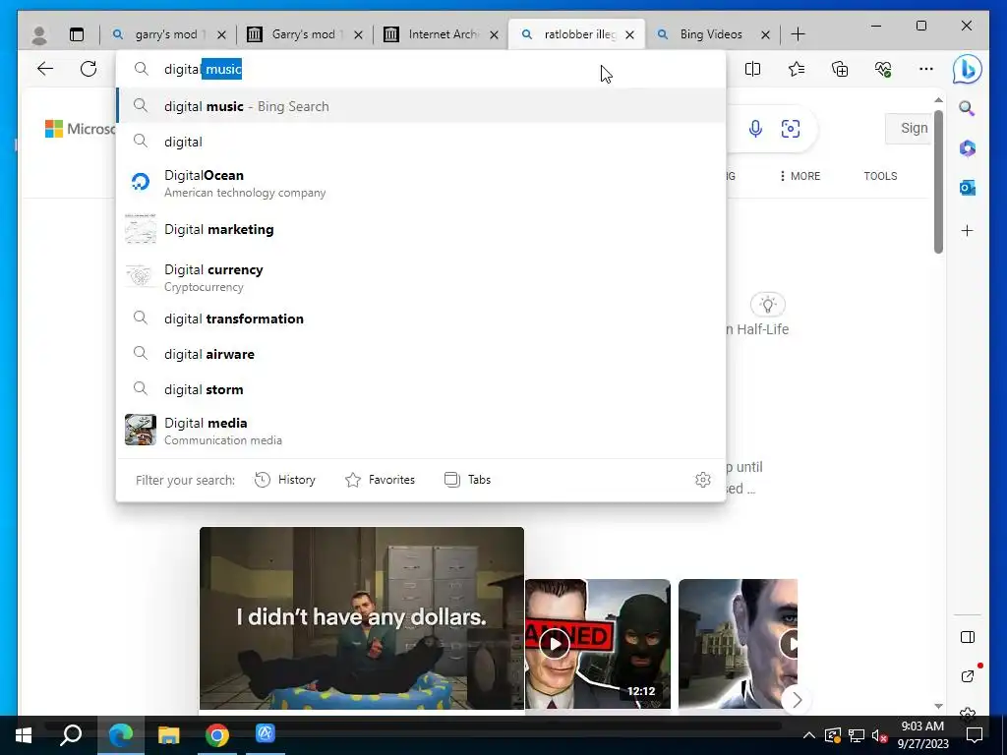Open Google Chrome from taskbar
This screenshot has width=1007, height=755.
pos(217,735)
